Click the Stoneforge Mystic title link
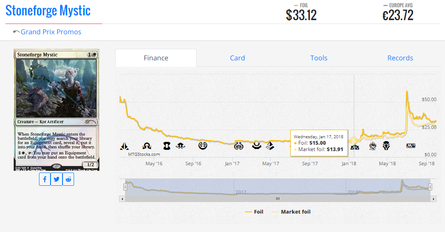This screenshot has height=232, width=445. click(48, 11)
